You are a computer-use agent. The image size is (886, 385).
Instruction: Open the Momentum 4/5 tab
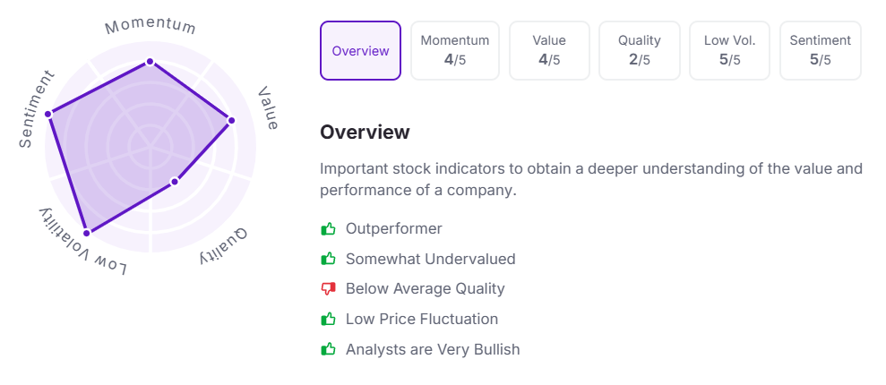pos(455,51)
